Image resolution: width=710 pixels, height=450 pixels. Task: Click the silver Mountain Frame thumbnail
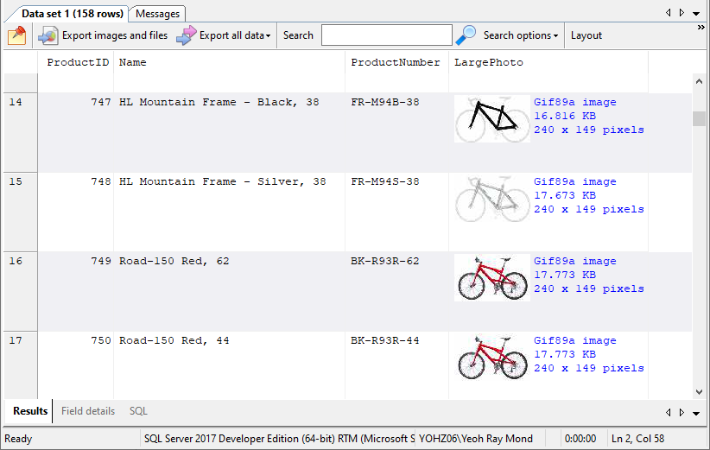pos(491,198)
